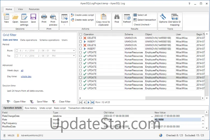Open the Redo script tab
Screen dimensions: 210x140
tap(60, 108)
